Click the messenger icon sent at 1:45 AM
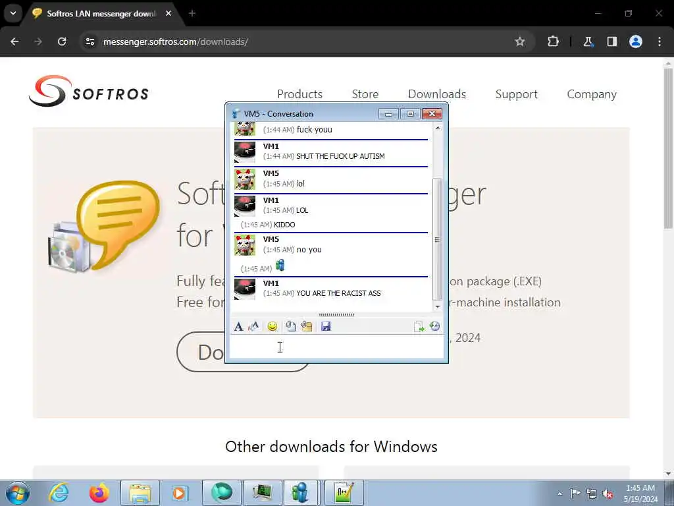The height and width of the screenshot is (506, 674). click(x=280, y=265)
